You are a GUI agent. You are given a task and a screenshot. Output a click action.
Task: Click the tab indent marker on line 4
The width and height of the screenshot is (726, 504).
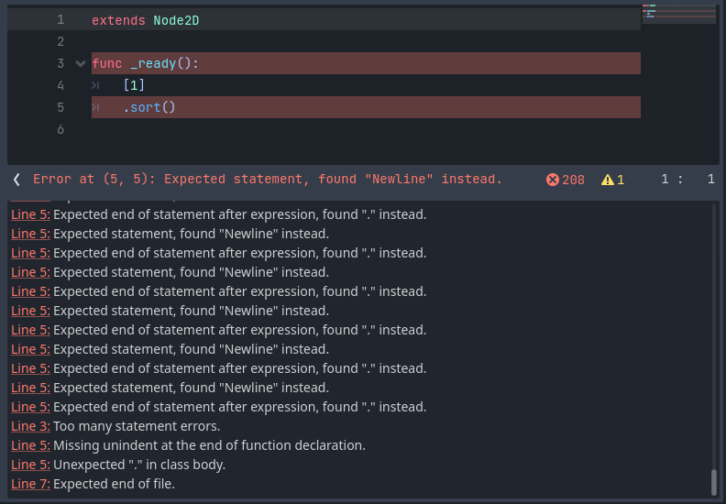95,85
